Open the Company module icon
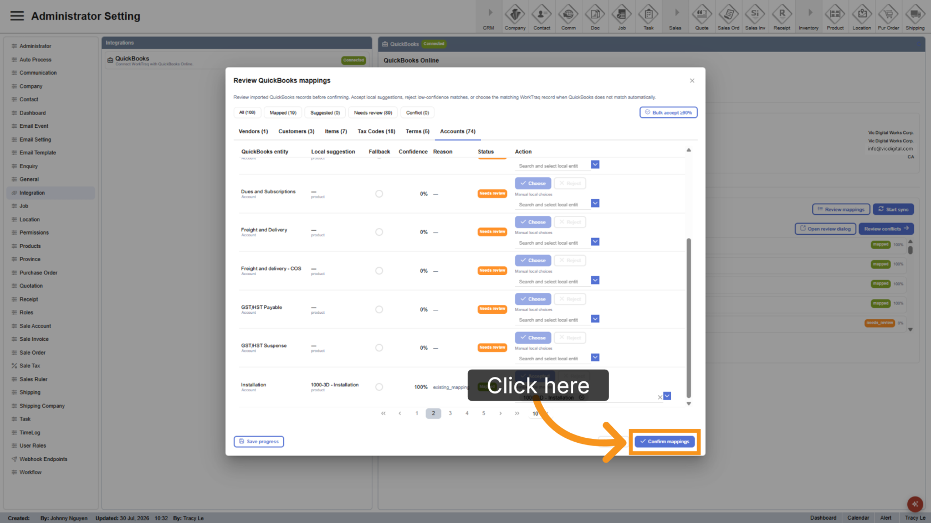This screenshot has height=523, width=931. point(515,17)
